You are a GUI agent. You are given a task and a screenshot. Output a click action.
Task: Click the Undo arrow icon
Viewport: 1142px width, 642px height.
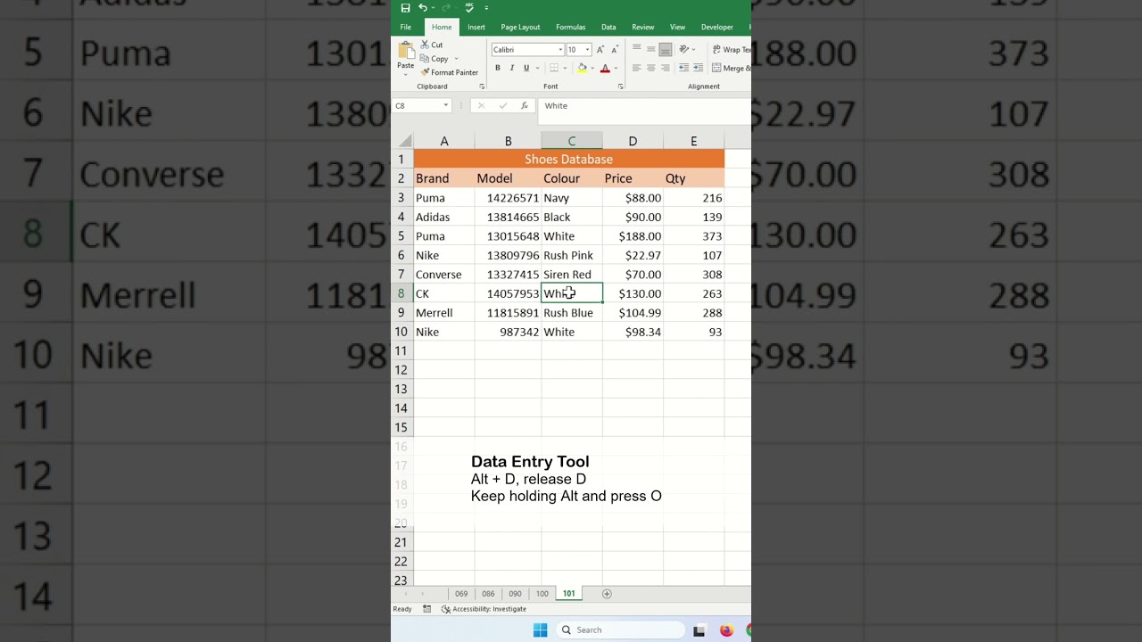(x=423, y=8)
